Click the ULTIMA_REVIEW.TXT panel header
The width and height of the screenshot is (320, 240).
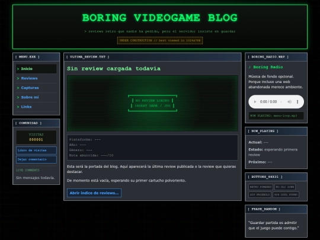[x=152, y=57]
